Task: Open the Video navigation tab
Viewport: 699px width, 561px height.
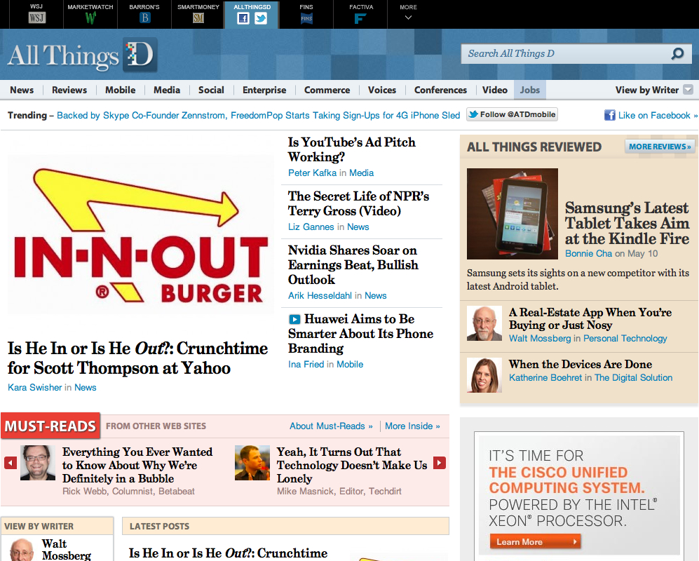Action: coord(495,90)
